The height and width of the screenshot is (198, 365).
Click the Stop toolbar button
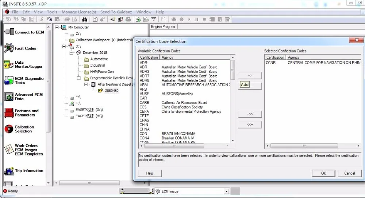[204, 19]
